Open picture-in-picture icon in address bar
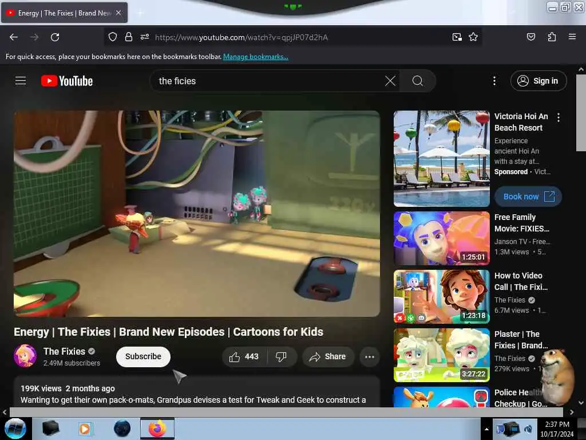This screenshot has height=440, width=586. (457, 37)
